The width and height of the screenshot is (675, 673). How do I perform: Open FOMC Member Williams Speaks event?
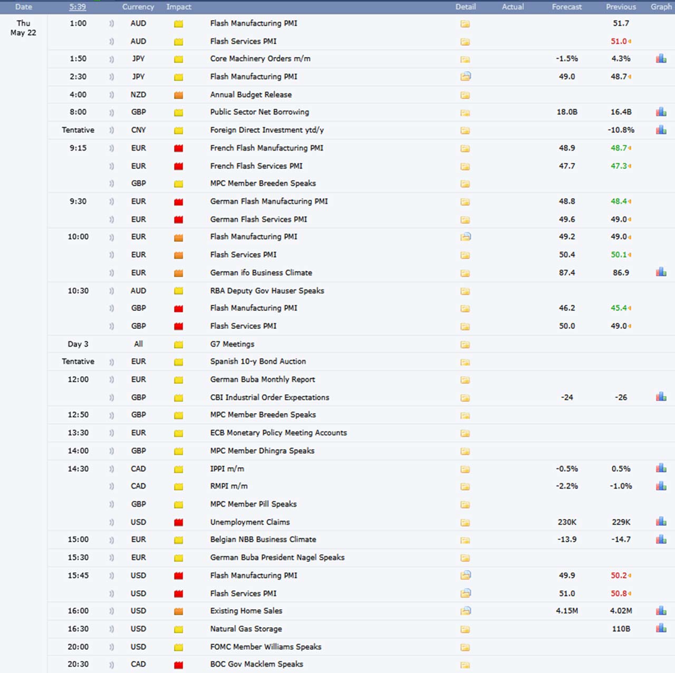265,647
